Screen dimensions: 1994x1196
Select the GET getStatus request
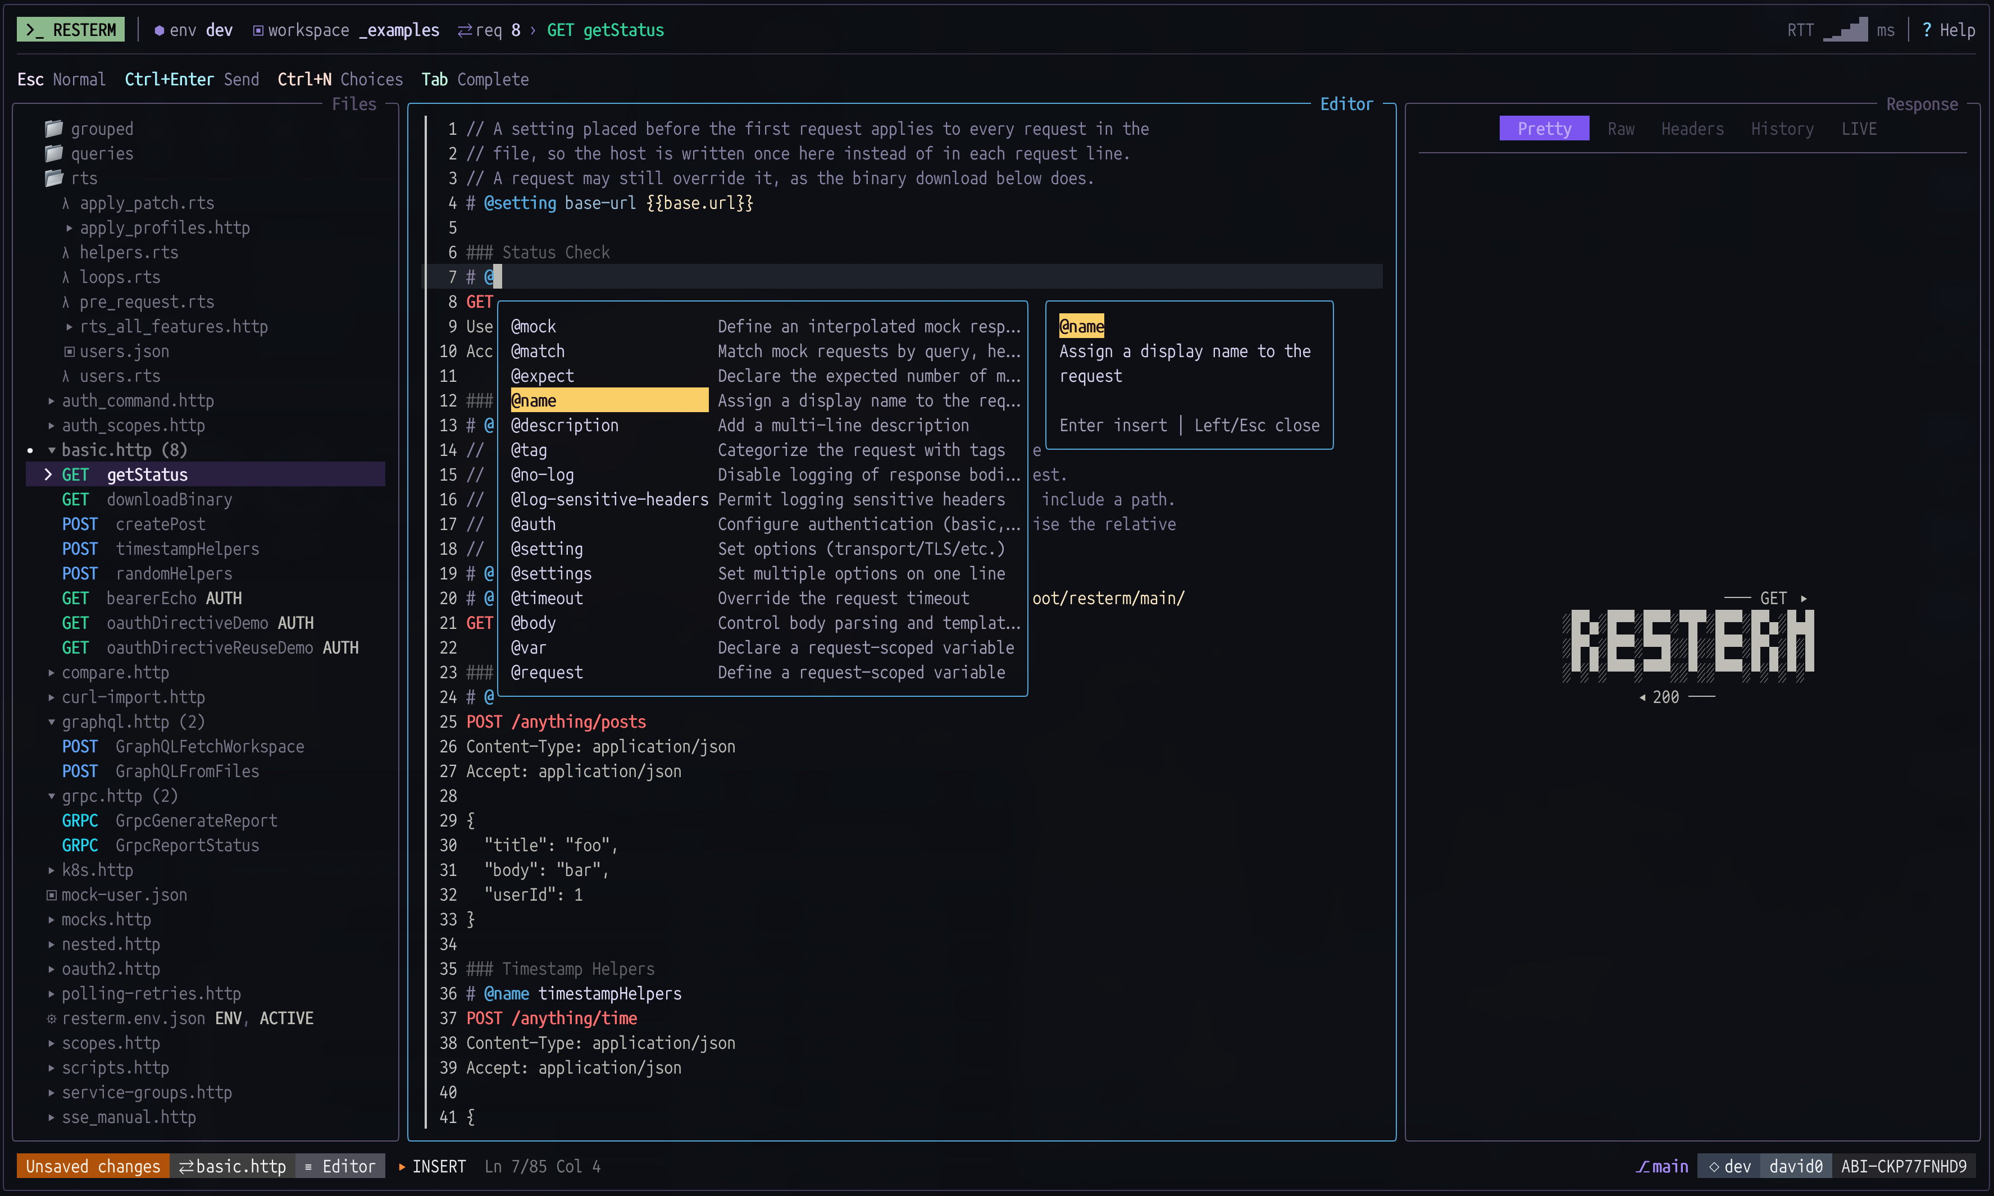point(206,474)
